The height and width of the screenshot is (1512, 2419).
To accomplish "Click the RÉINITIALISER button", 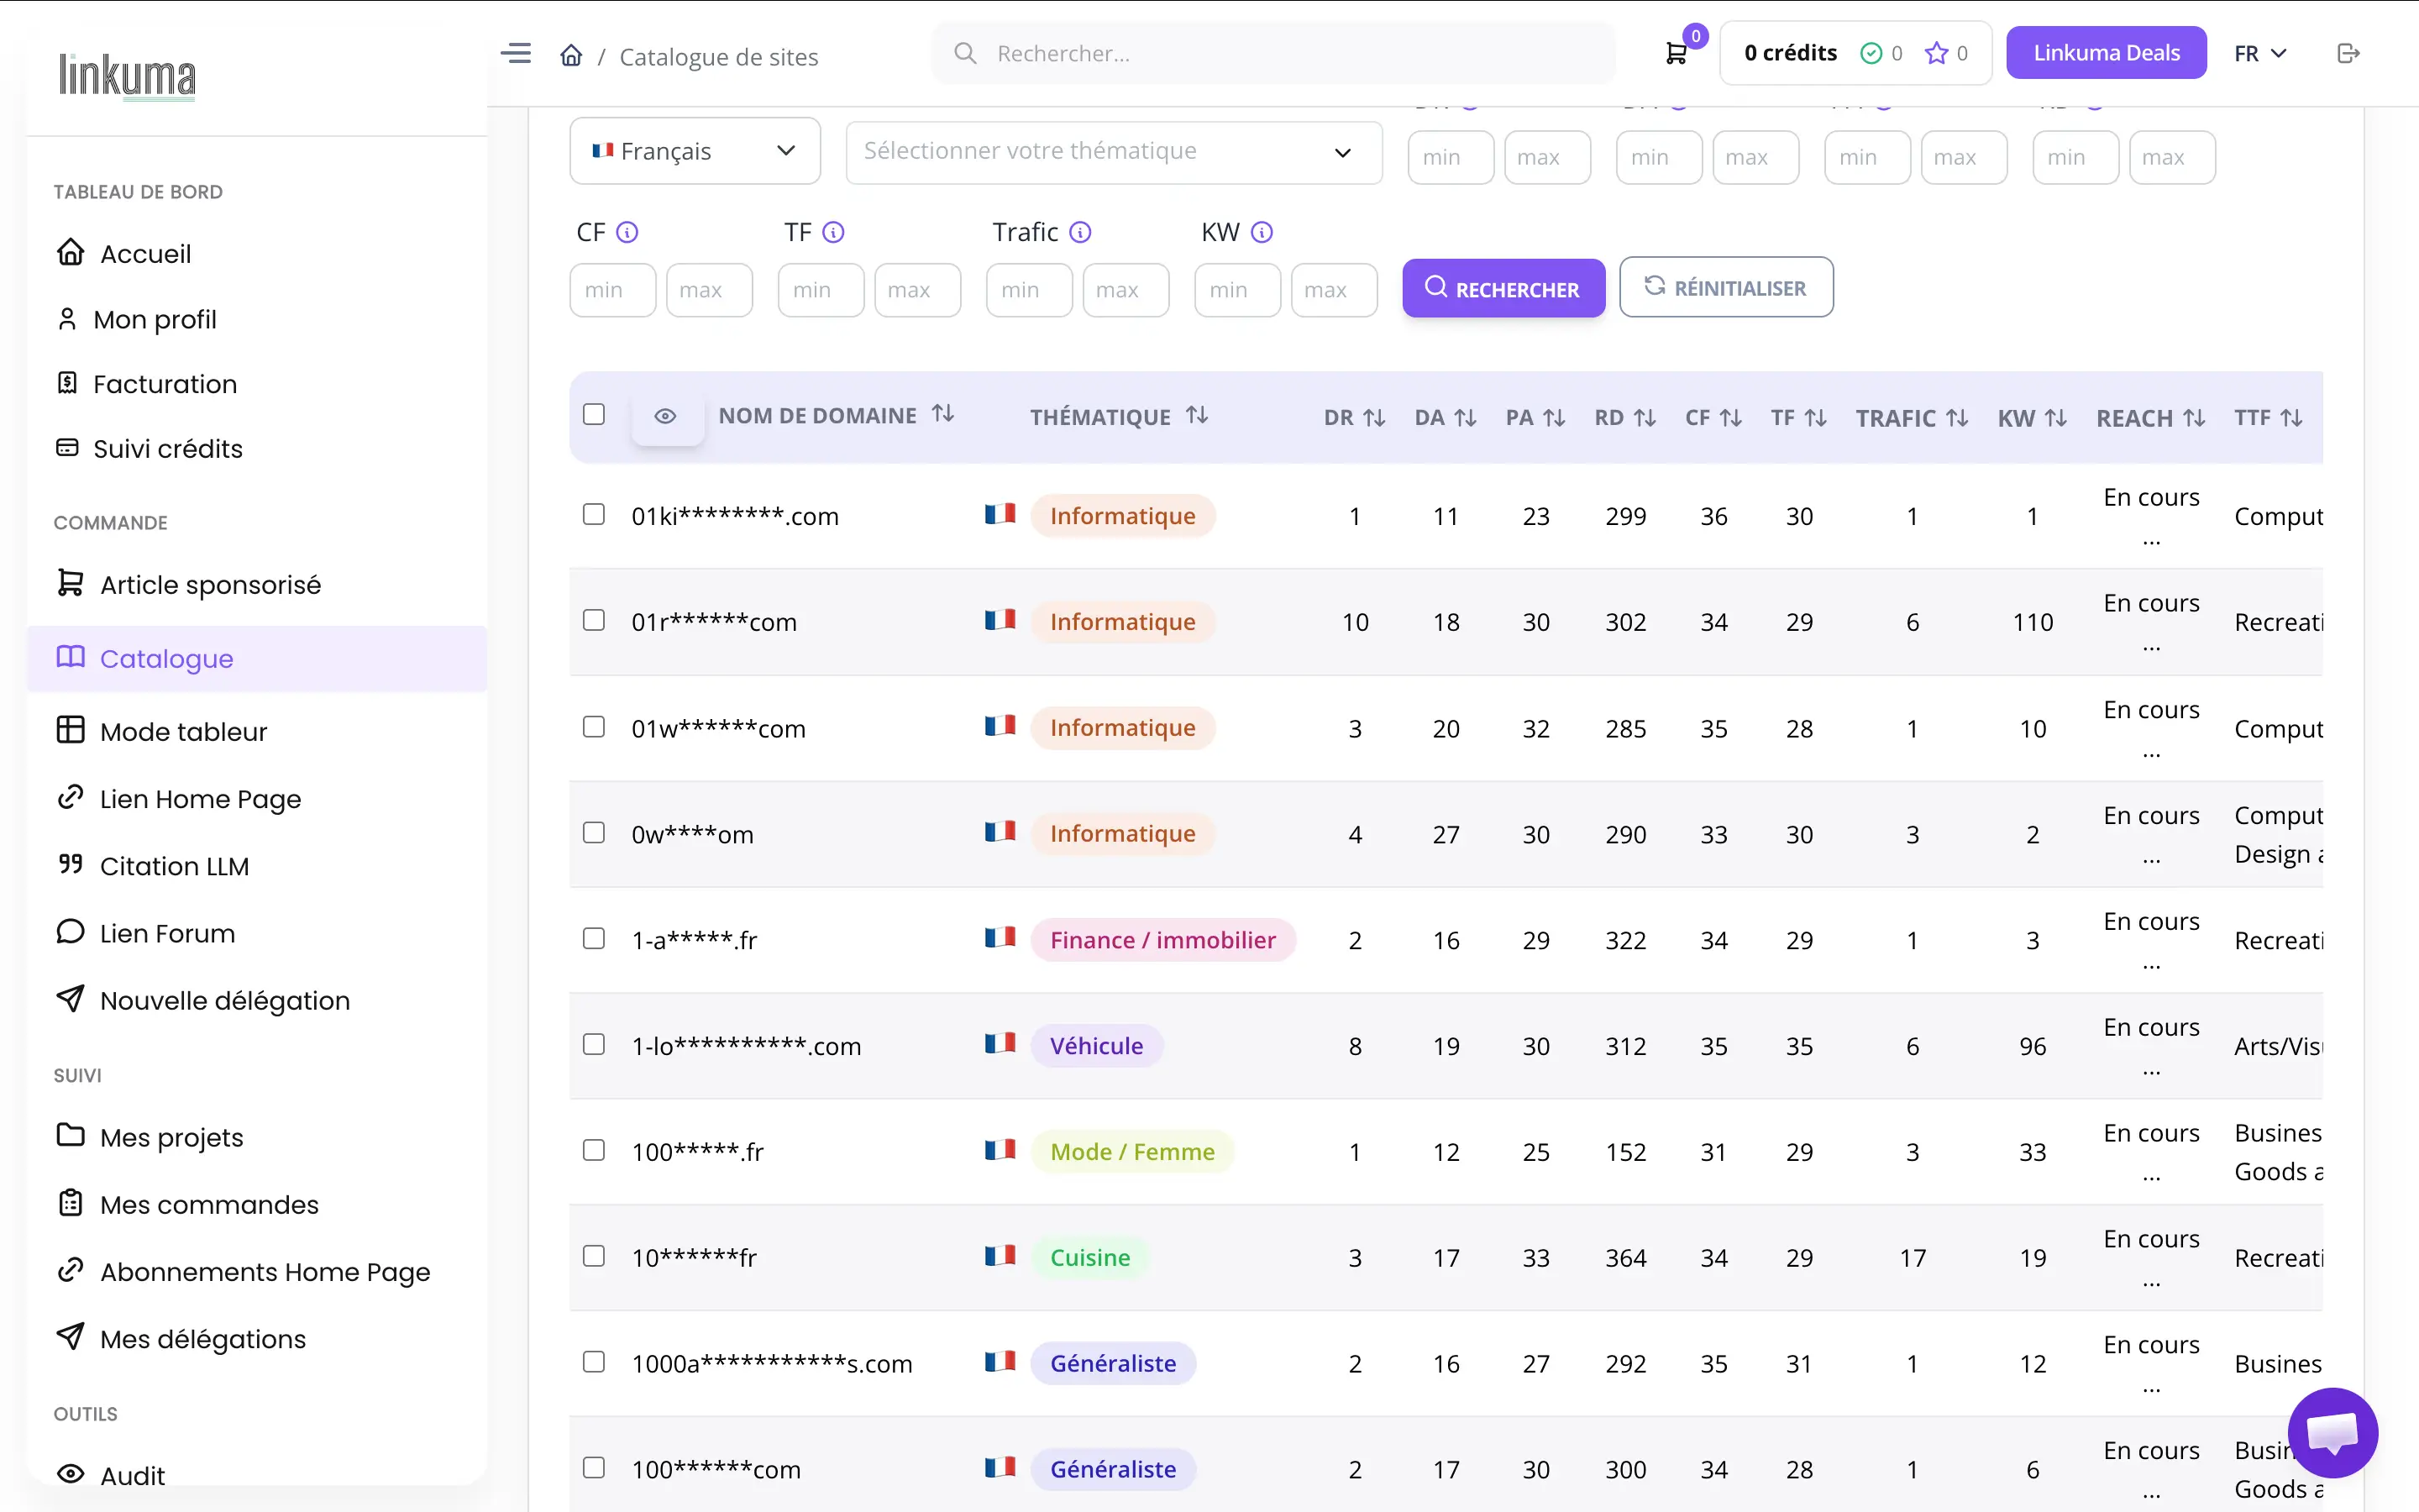I will coord(1726,288).
